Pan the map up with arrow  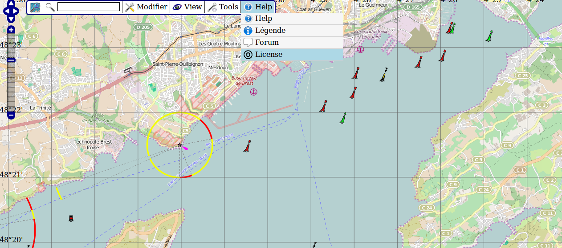point(11,4)
